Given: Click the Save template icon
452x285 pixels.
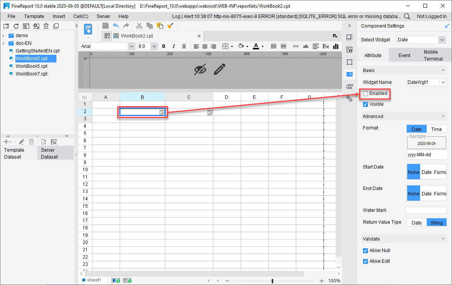Looking at the screenshot, I should tap(106, 26).
